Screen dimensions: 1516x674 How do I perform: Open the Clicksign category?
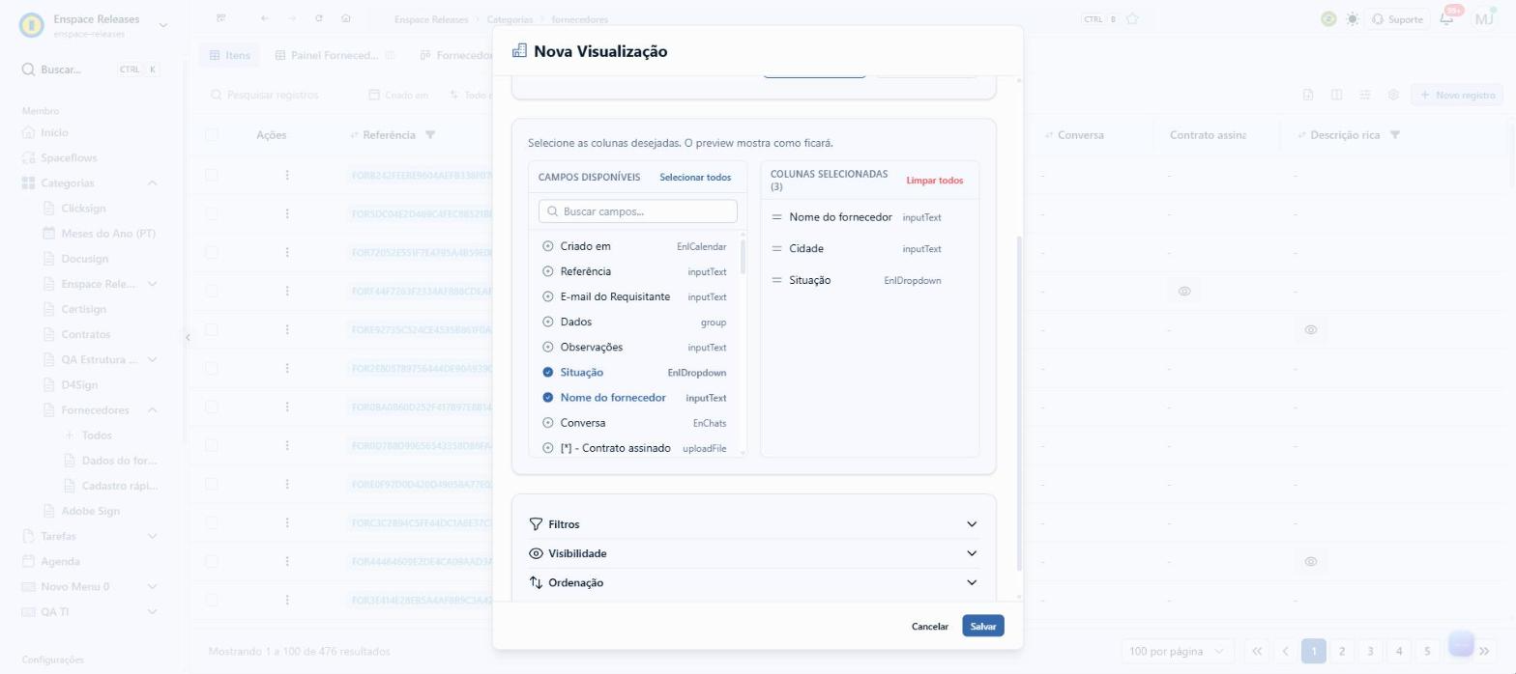[x=83, y=209]
